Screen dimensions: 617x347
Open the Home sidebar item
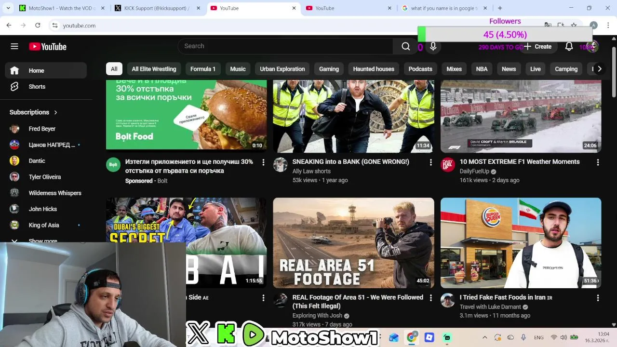click(x=46, y=70)
